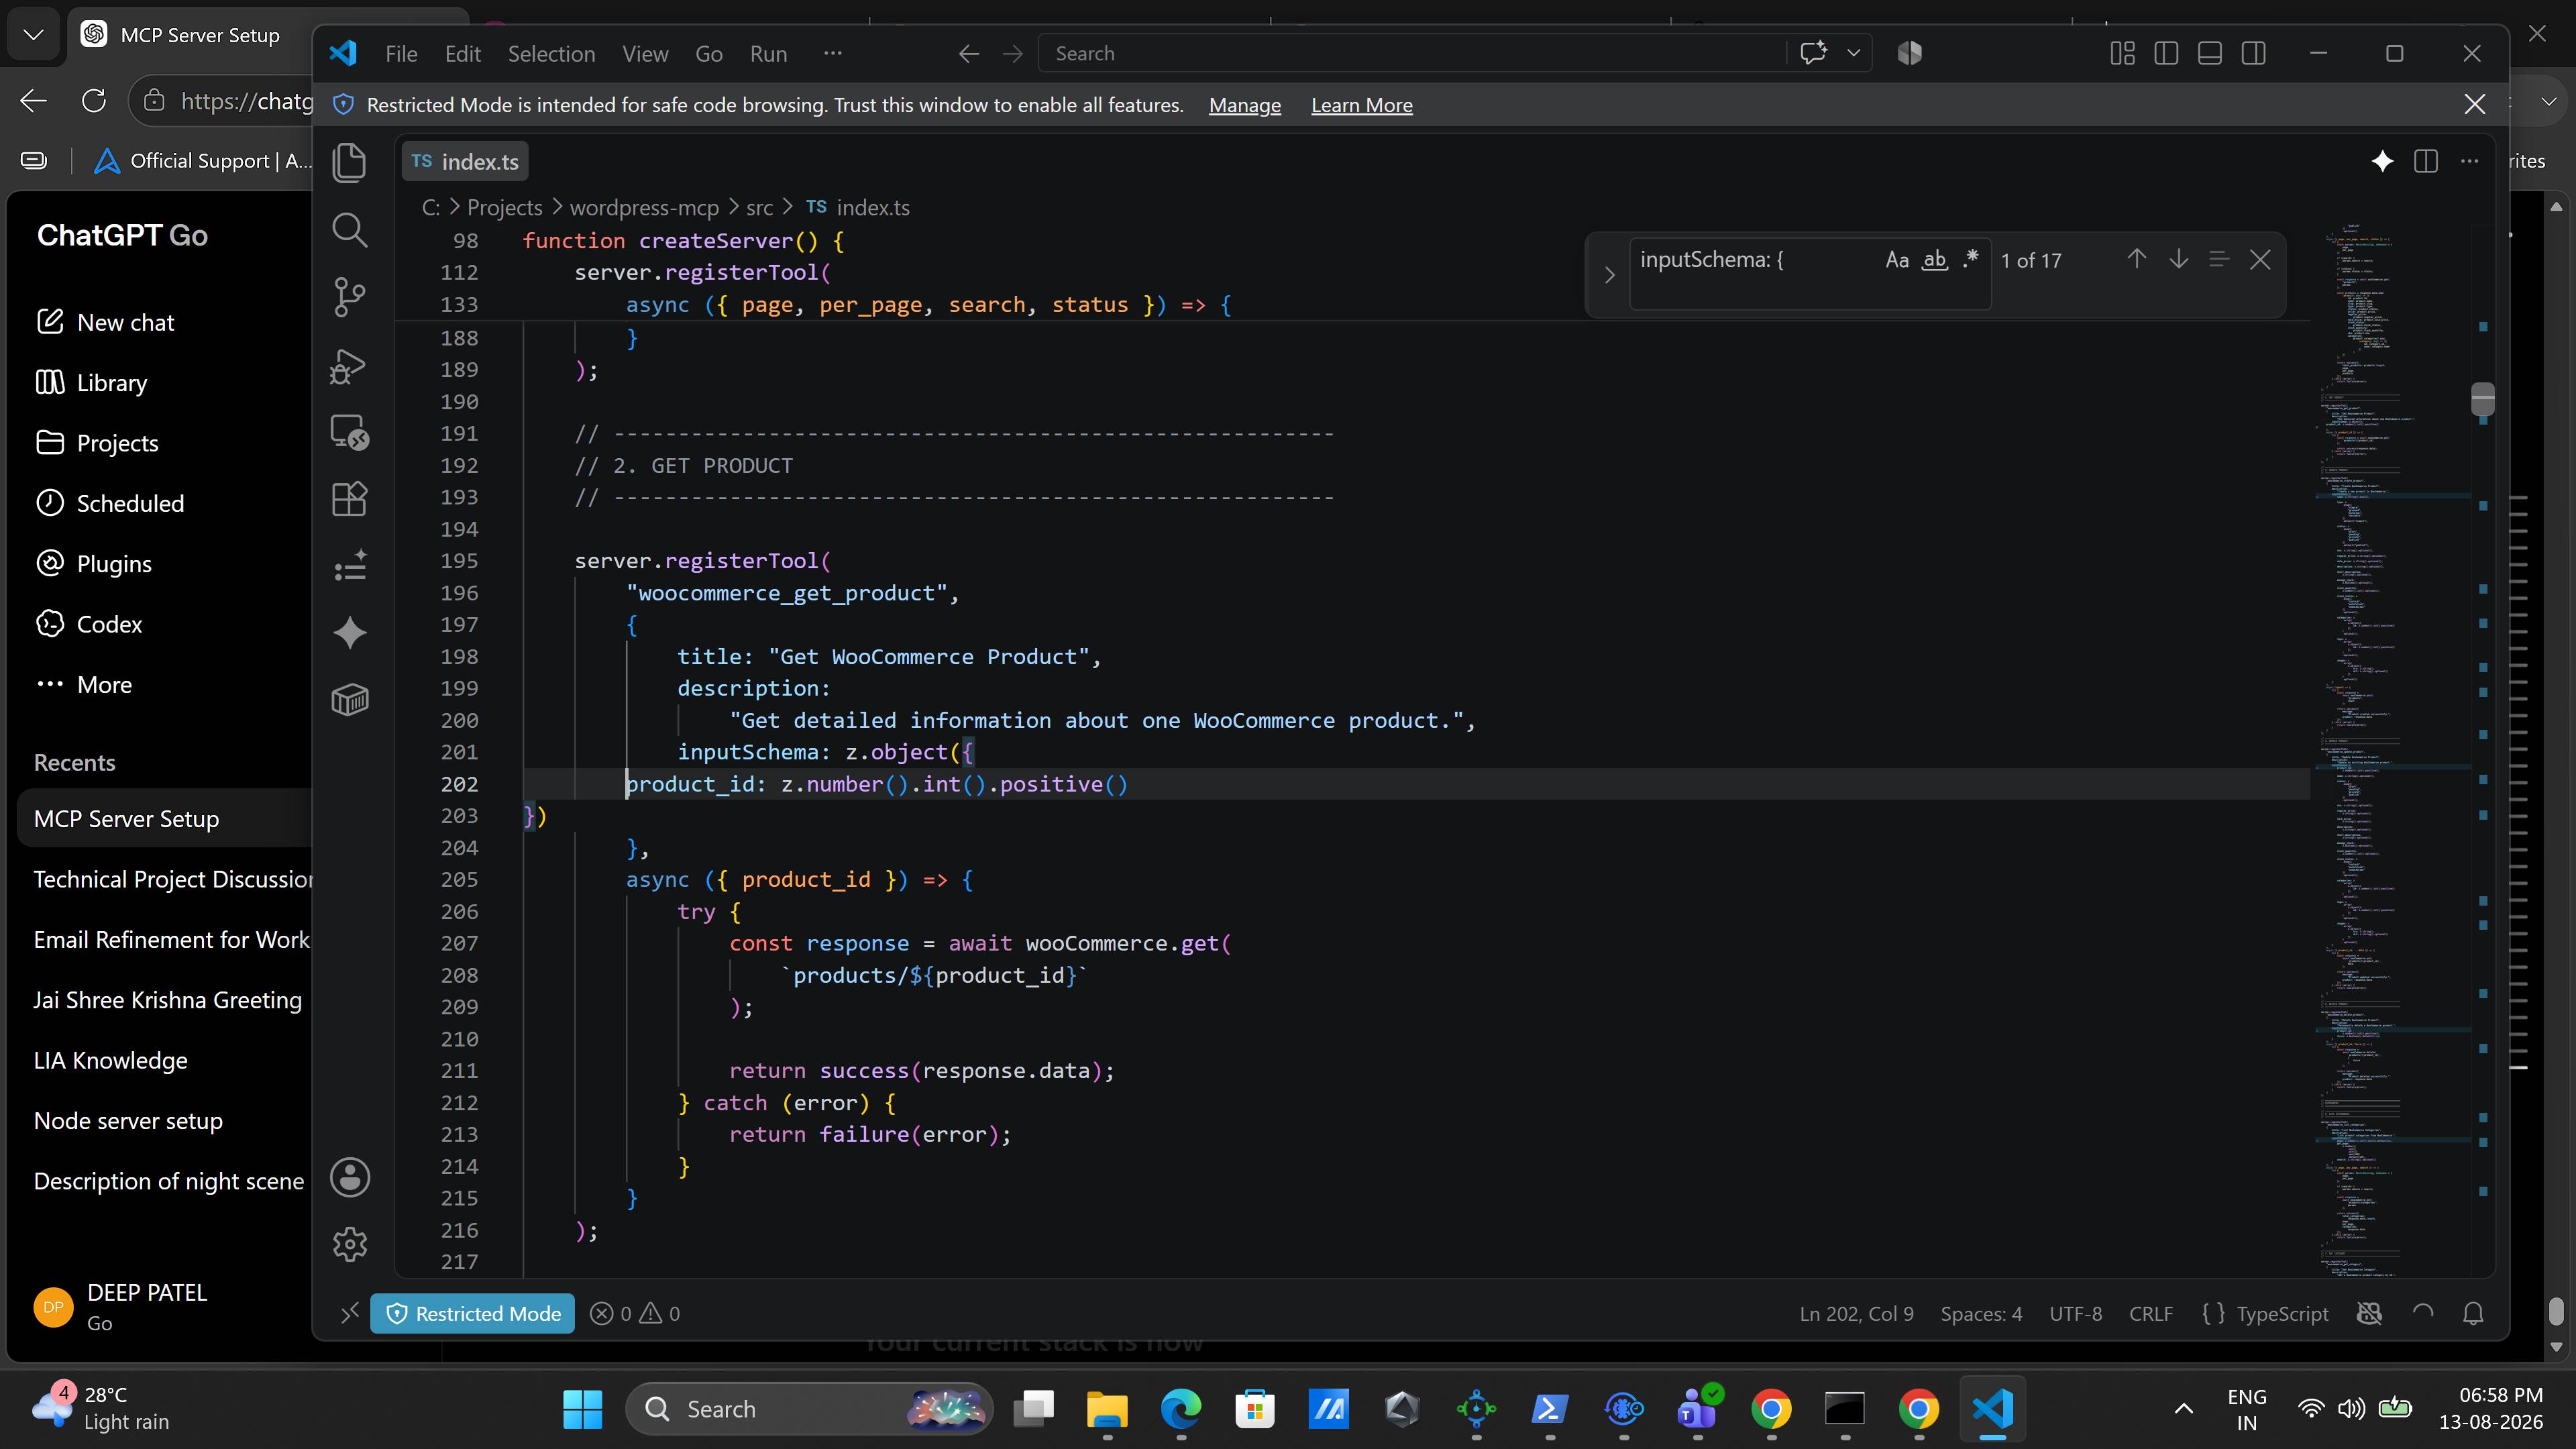Toggle Match Whole Word in find widget
This screenshot has height=1449, width=2576.
(1935, 261)
